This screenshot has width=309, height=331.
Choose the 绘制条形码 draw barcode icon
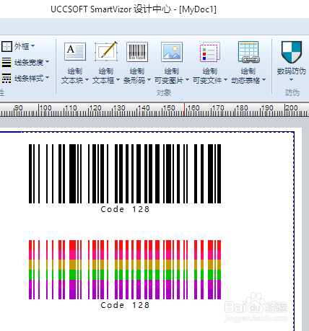click(x=137, y=52)
